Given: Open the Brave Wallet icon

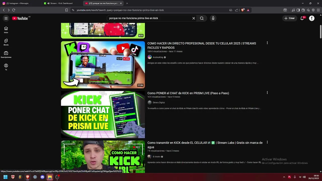Looking at the screenshot, I should [303, 10].
